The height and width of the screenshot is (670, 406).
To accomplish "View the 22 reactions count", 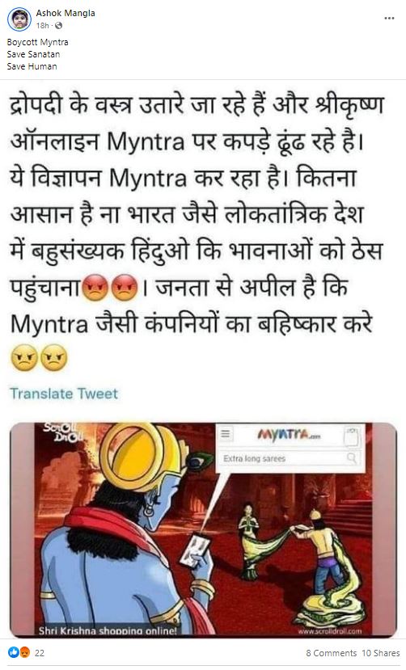I will [x=40, y=653].
